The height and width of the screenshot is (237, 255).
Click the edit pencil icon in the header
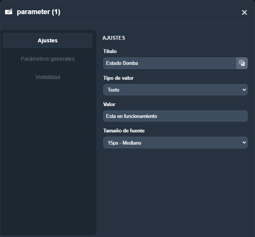9,12
